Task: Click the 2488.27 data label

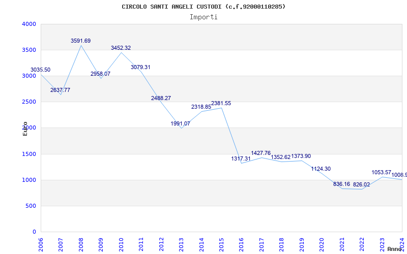Action: click(x=161, y=98)
